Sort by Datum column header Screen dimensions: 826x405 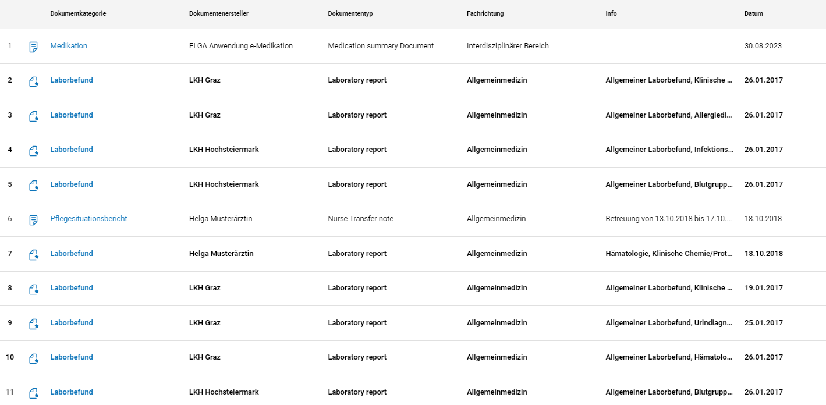753,13
